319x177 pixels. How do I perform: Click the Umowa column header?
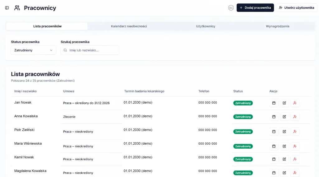tap(69, 91)
